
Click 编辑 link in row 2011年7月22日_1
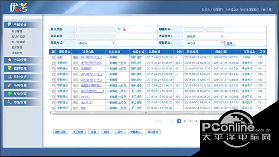pyautogui.click(x=75, y=57)
